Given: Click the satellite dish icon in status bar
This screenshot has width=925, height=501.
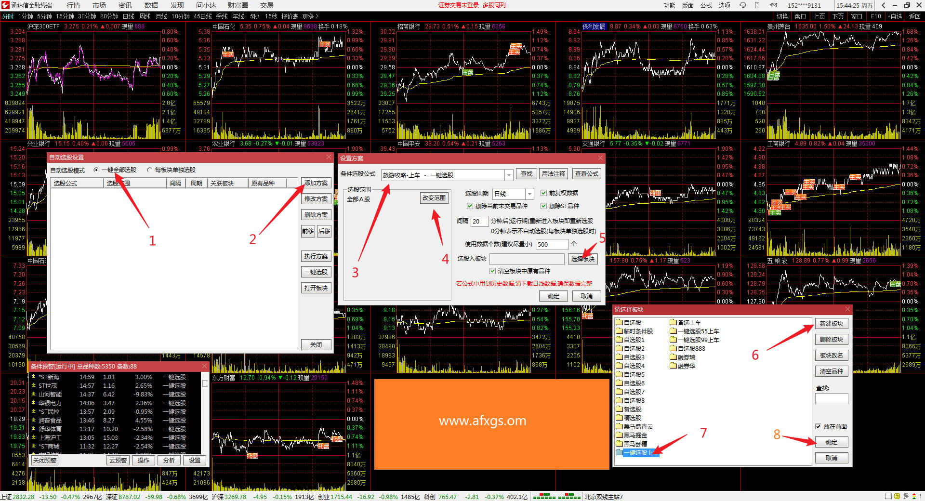Looking at the screenshot, I should 906,496.
